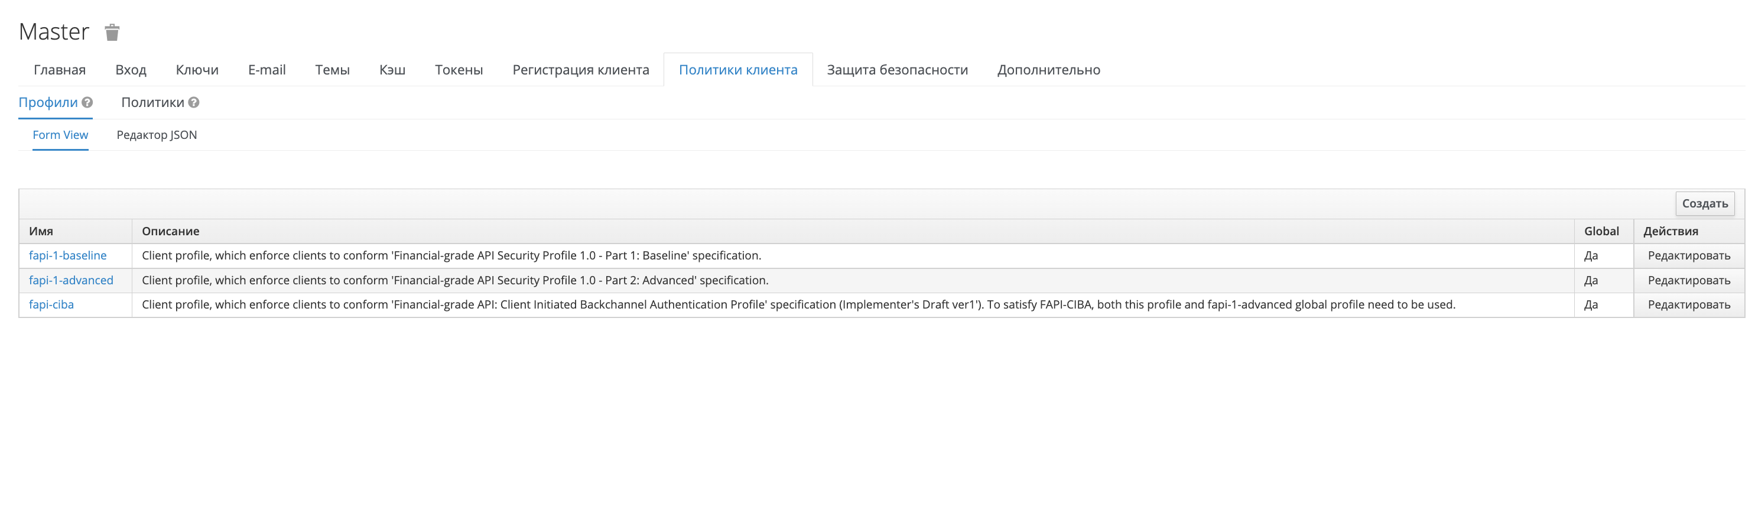
Task: Open the Токены tab
Action: click(459, 70)
